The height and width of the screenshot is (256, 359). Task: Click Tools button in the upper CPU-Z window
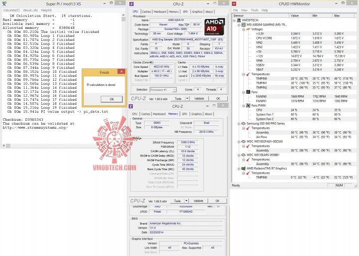click(178, 98)
